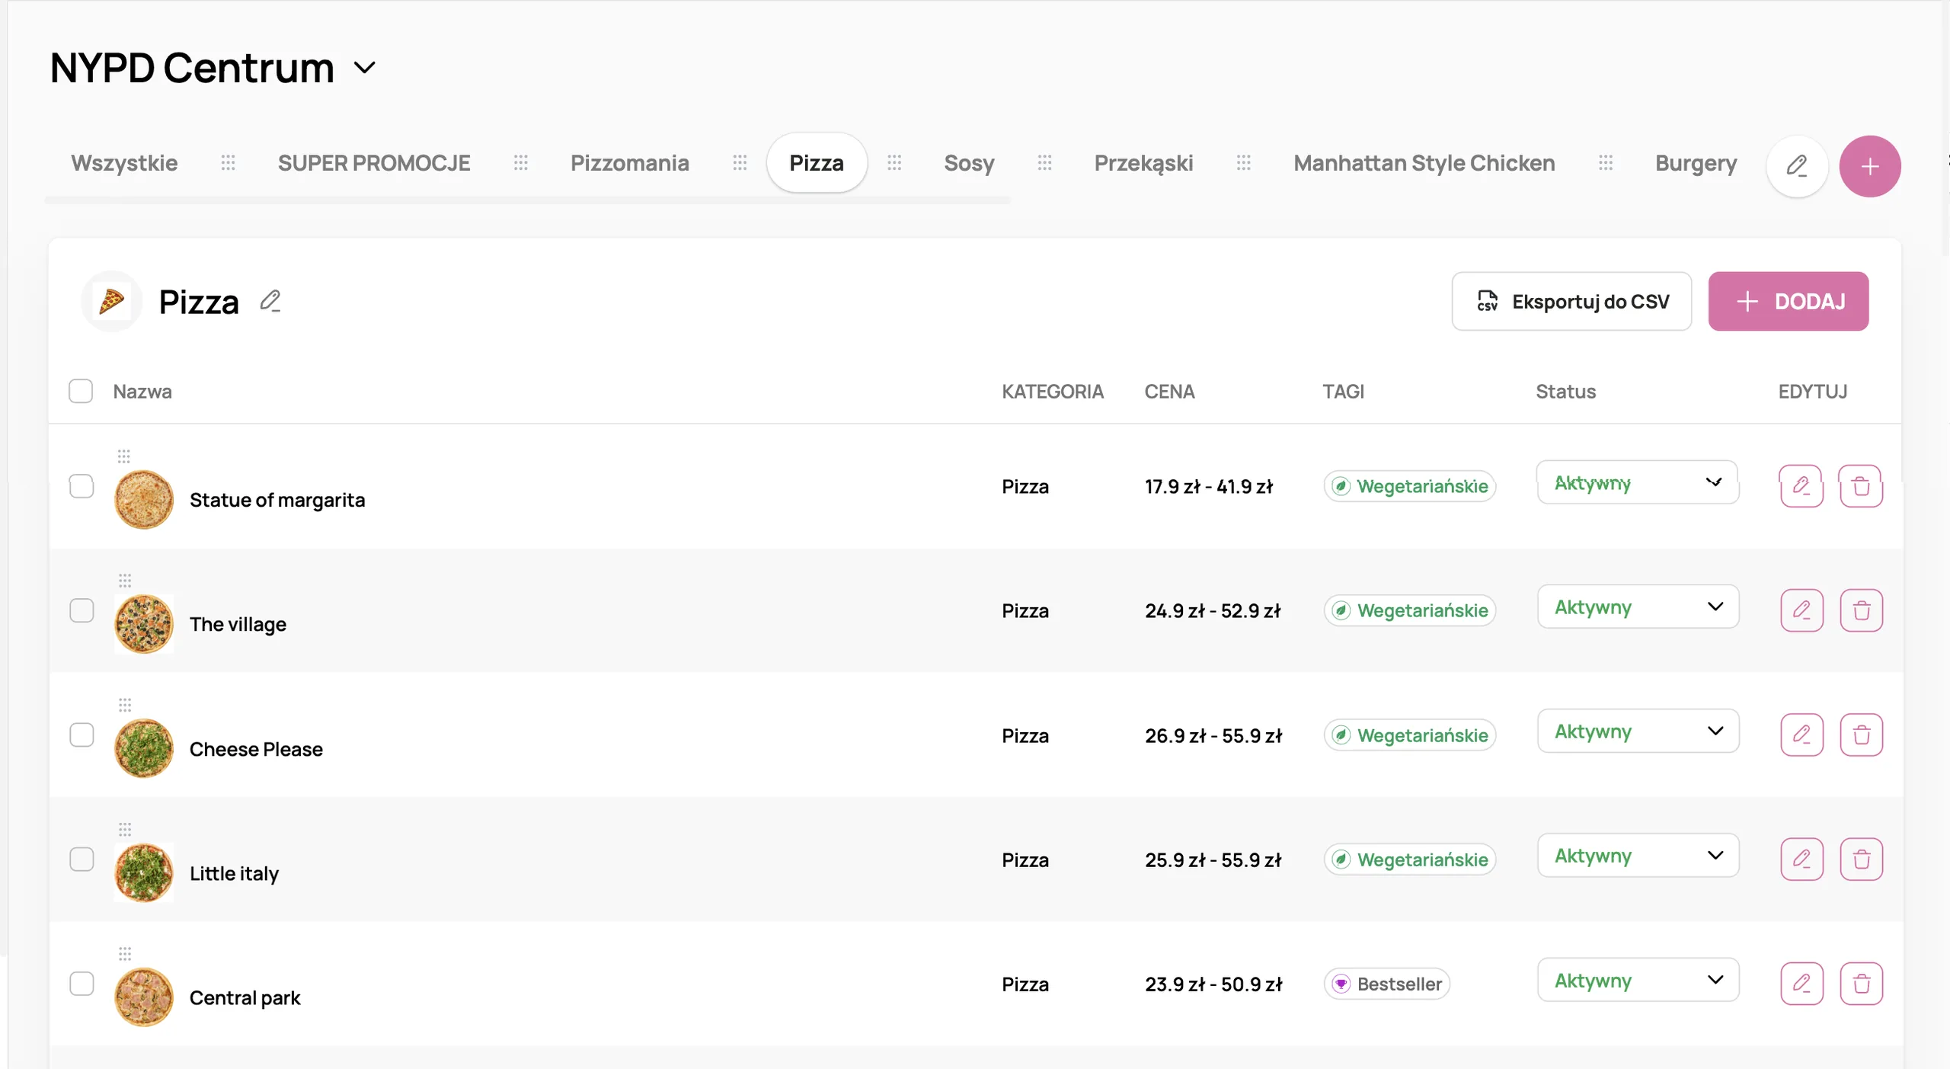Delete the Statue of margarita item
1950x1069 pixels.
(x=1861, y=485)
